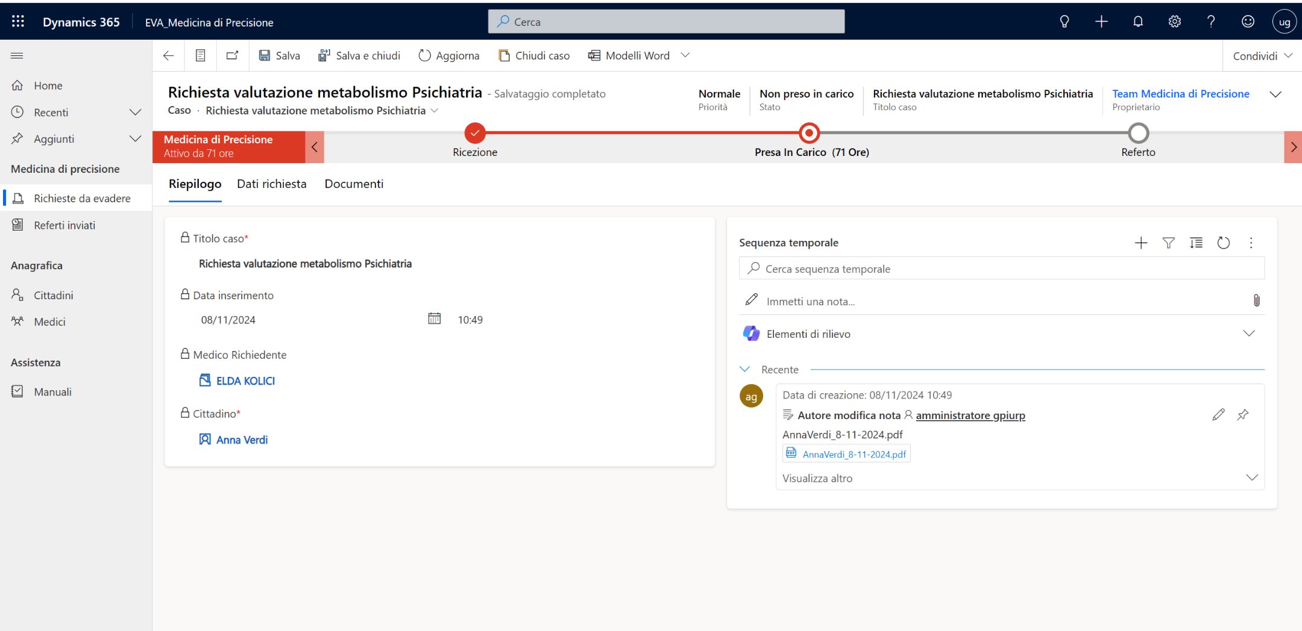Expand Elementi di rilievo section
This screenshot has height=631, width=1302.
(1248, 334)
